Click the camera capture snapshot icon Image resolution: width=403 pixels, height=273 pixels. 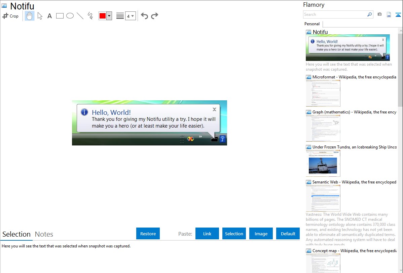[x=379, y=14]
